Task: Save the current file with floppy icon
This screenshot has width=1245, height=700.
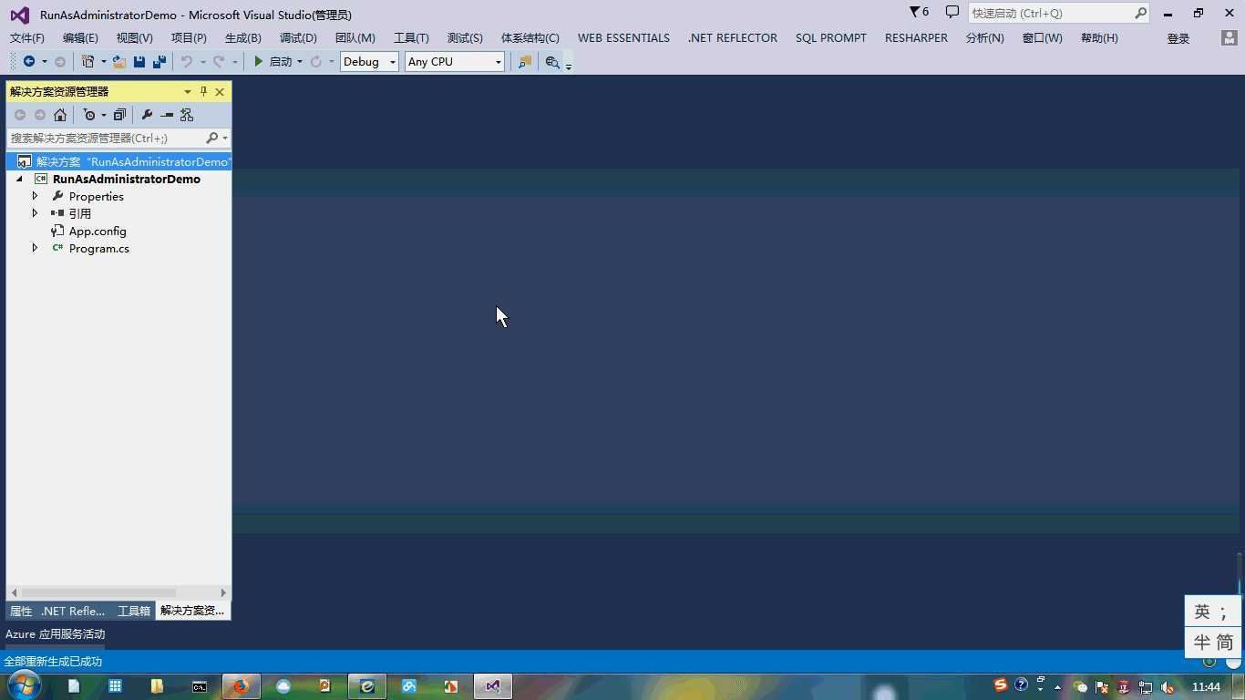Action: tap(139, 62)
